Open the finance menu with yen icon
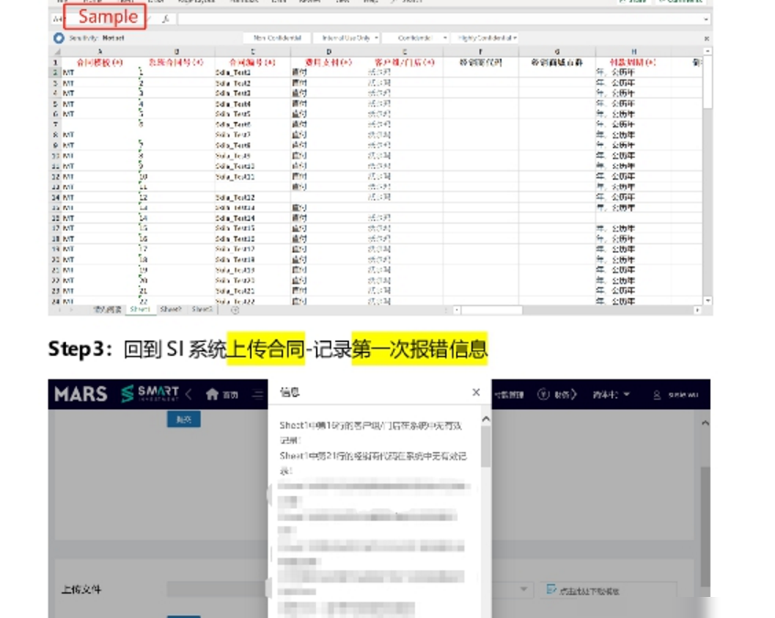Screen dimensions: 775x618 point(557,394)
